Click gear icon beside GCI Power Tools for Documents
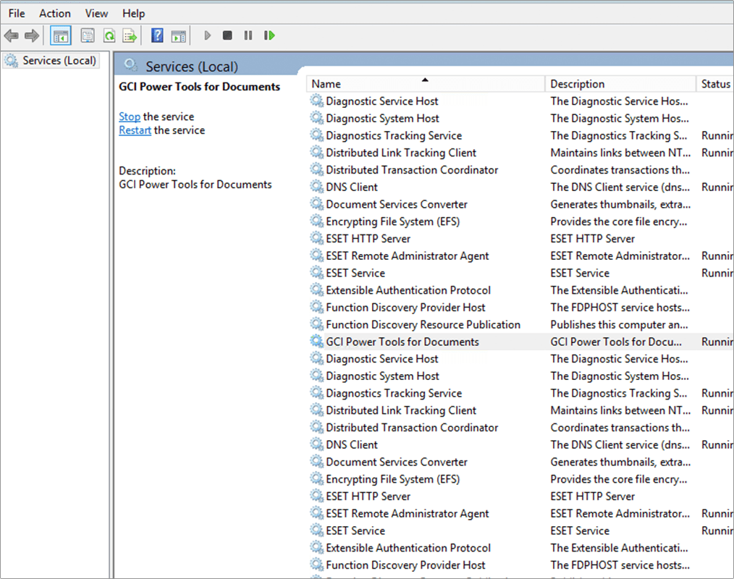 317,342
